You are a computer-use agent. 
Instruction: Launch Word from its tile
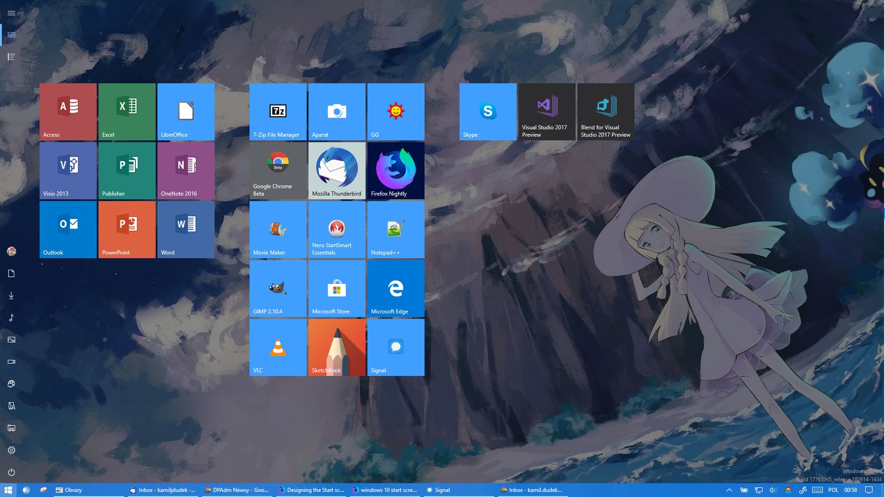pos(186,229)
